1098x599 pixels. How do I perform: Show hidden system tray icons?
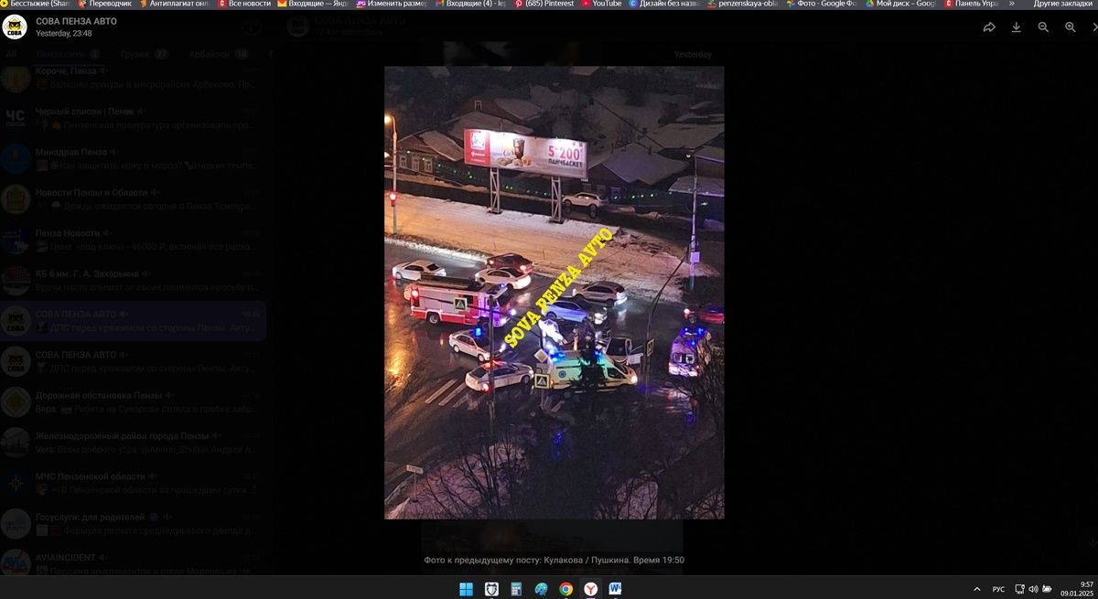(x=977, y=589)
